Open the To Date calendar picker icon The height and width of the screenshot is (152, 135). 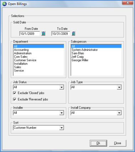(73, 33)
